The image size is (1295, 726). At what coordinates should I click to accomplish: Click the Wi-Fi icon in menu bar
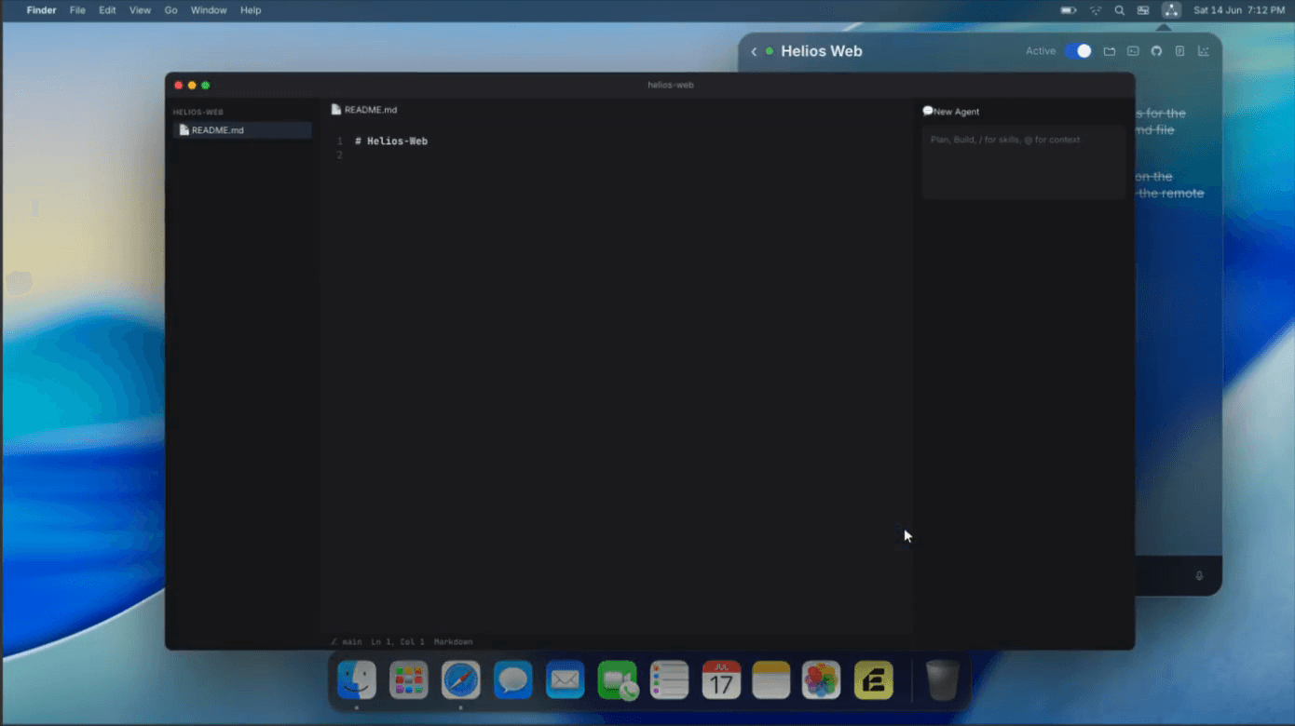point(1096,10)
